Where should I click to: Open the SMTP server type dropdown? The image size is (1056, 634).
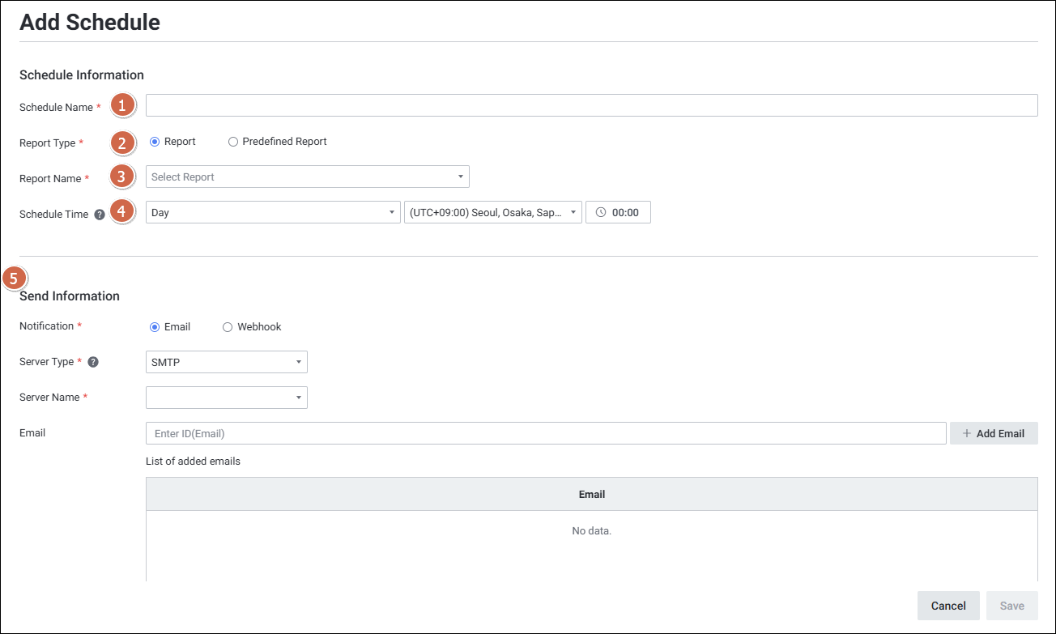tap(226, 362)
